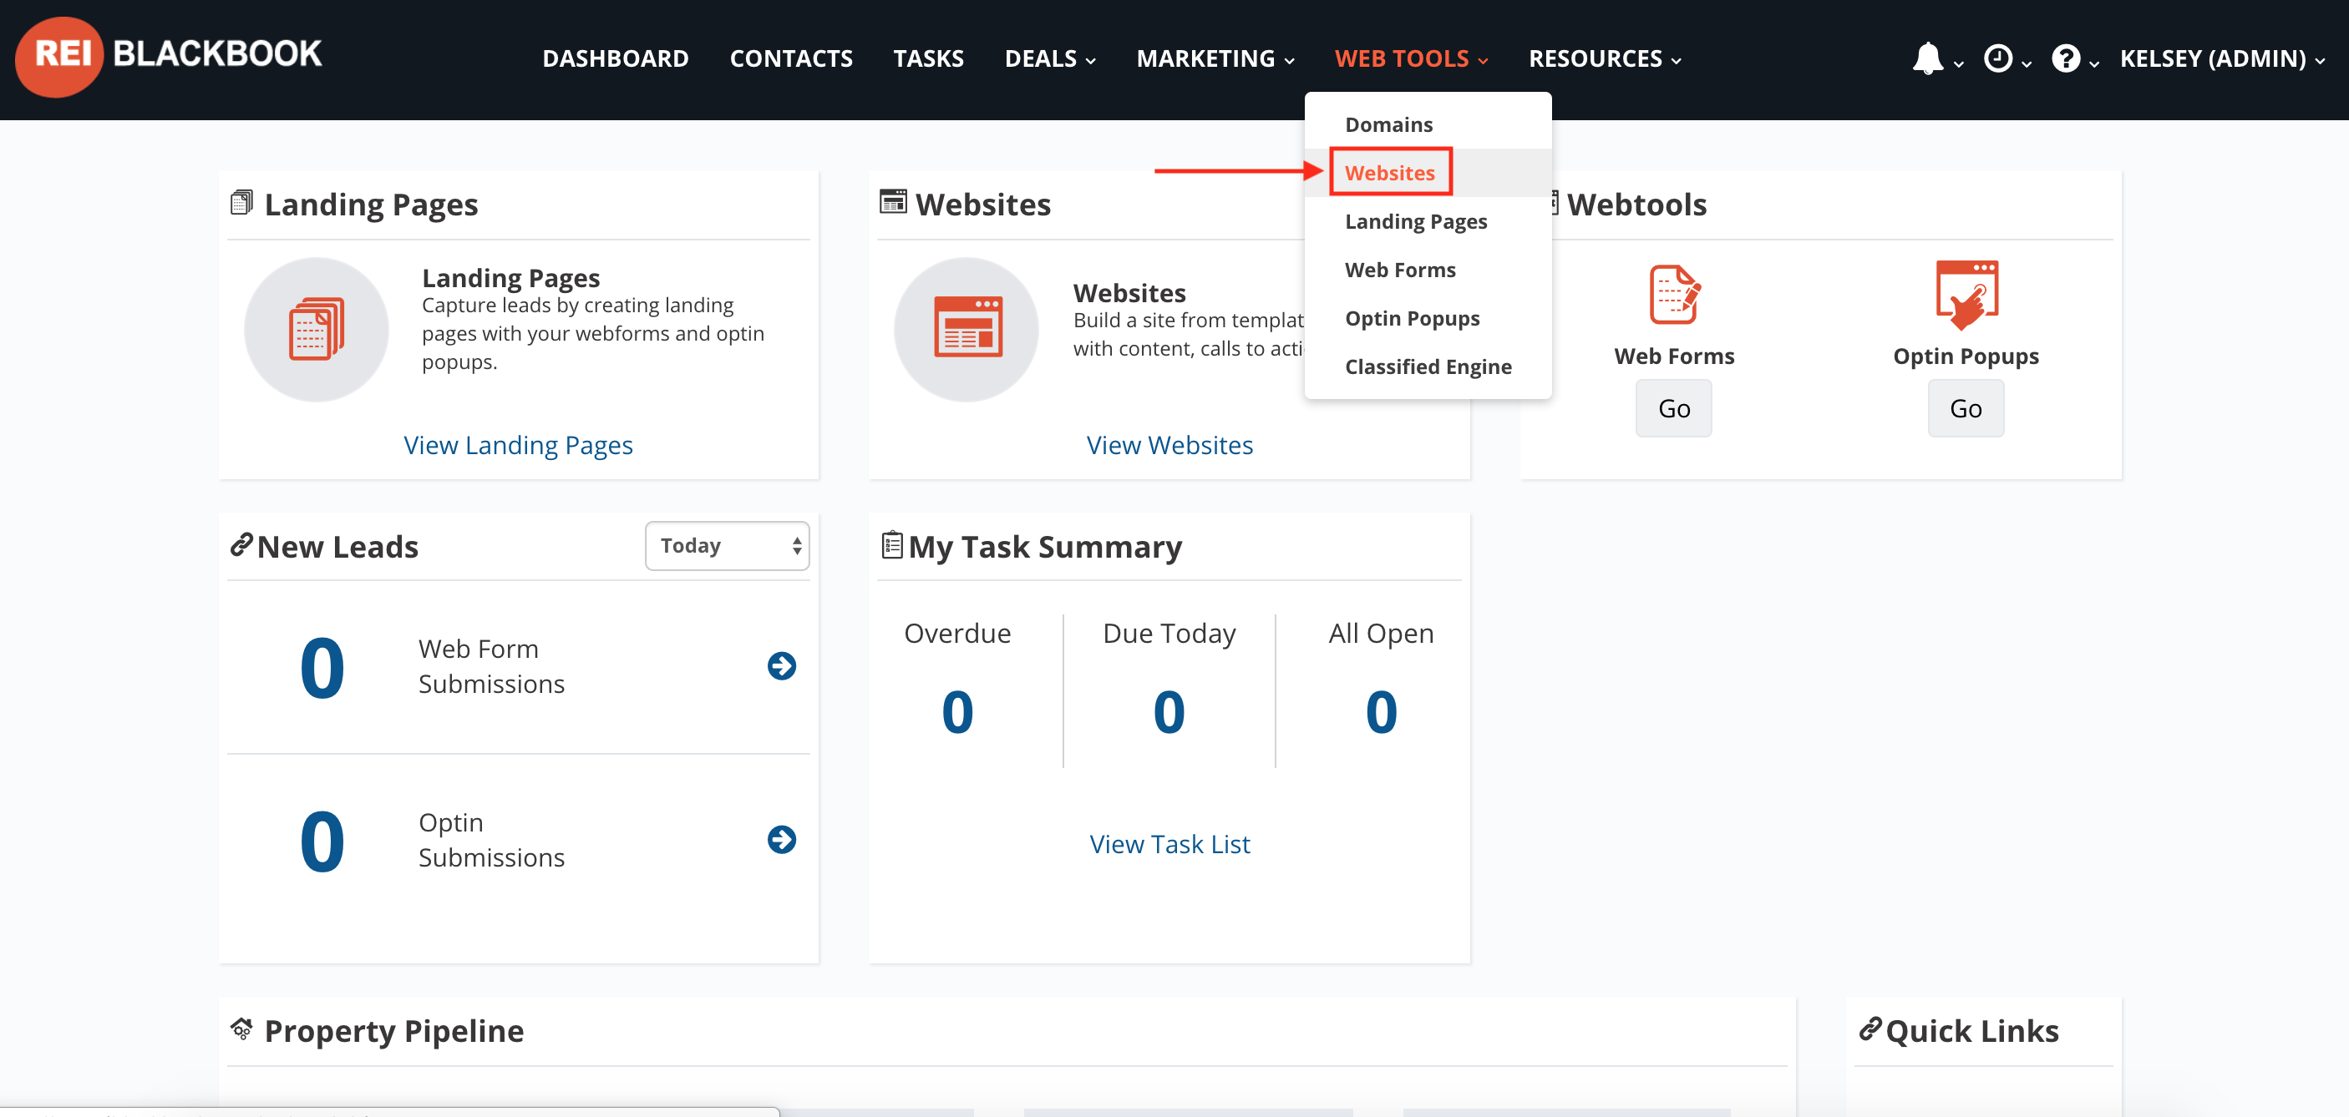Click the Web Form Submissions label
The image size is (2349, 1117).
[x=491, y=666]
